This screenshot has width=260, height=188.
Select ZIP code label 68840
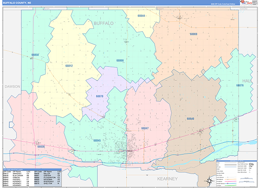pyautogui.click(x=190, y=118)
